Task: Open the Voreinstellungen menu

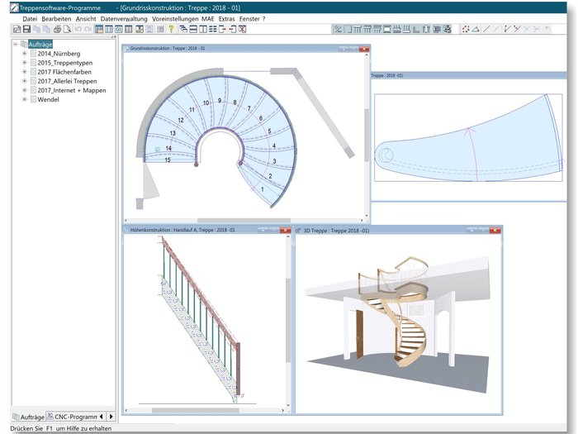Action: (x=175, y=19)
